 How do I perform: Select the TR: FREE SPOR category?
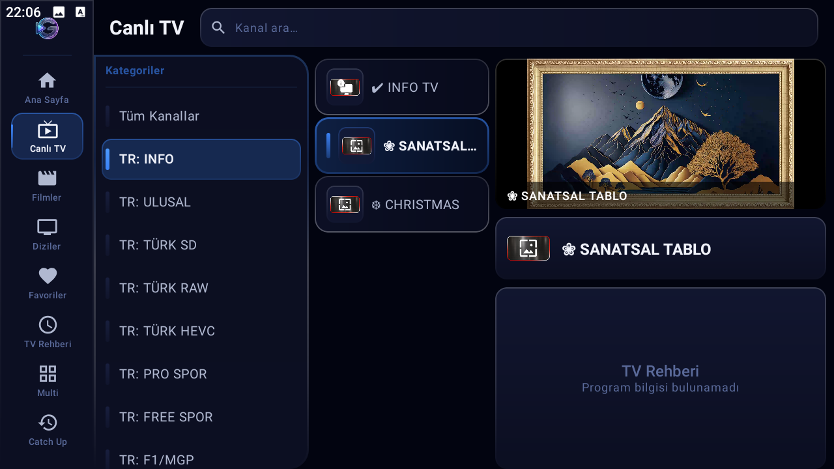pyautogui.click(x=201, y=417)
